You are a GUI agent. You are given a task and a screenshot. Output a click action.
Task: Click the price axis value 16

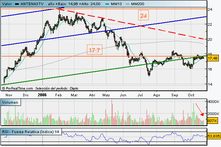(x=210, y=69)
